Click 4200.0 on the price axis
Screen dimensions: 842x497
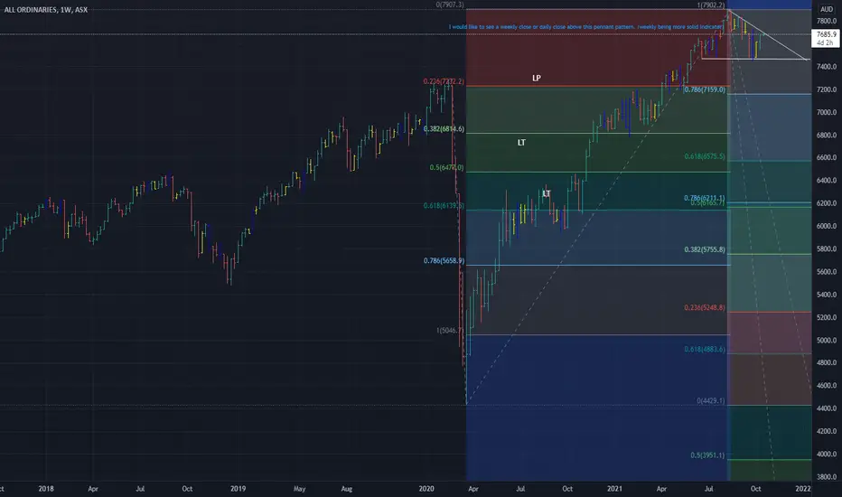[x=827, y=431]
